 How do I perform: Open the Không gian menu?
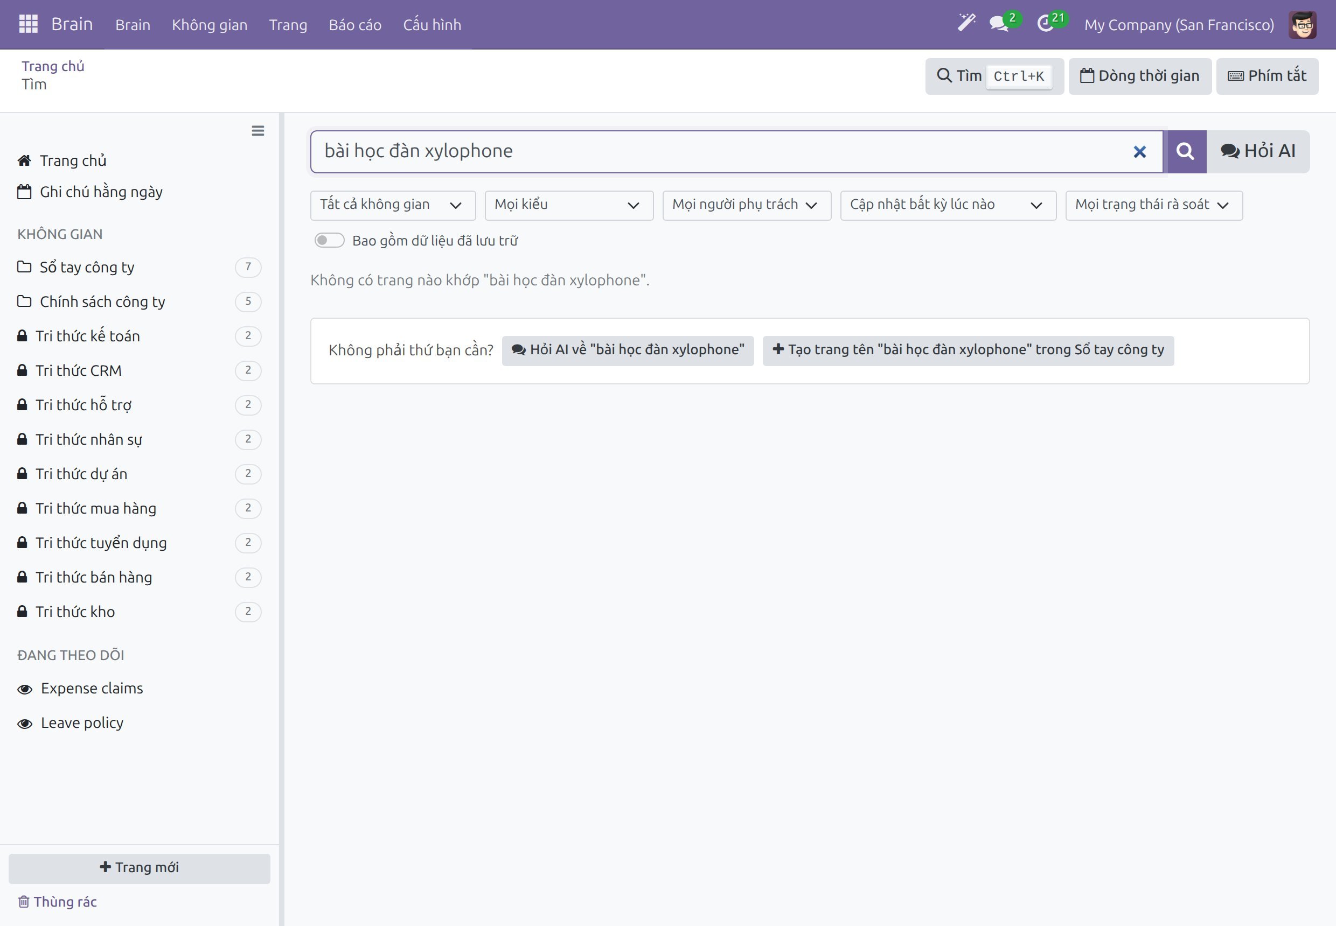coord(210,25)
